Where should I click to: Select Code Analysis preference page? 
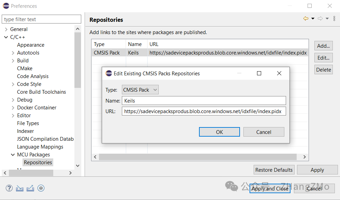(x=33, y=76)
